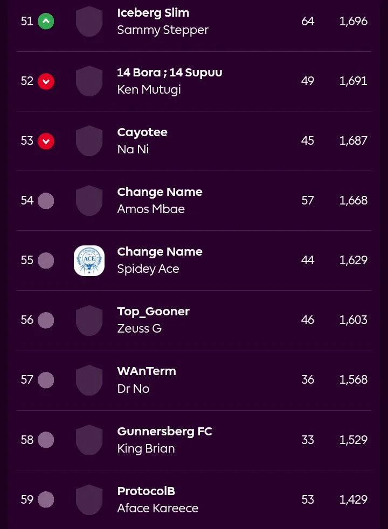Click the red down-arrow icon beside Cayotee

point(46,141)
